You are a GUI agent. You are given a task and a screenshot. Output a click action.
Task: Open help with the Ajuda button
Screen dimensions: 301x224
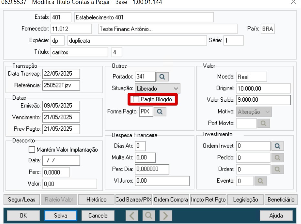pos(276,215)
